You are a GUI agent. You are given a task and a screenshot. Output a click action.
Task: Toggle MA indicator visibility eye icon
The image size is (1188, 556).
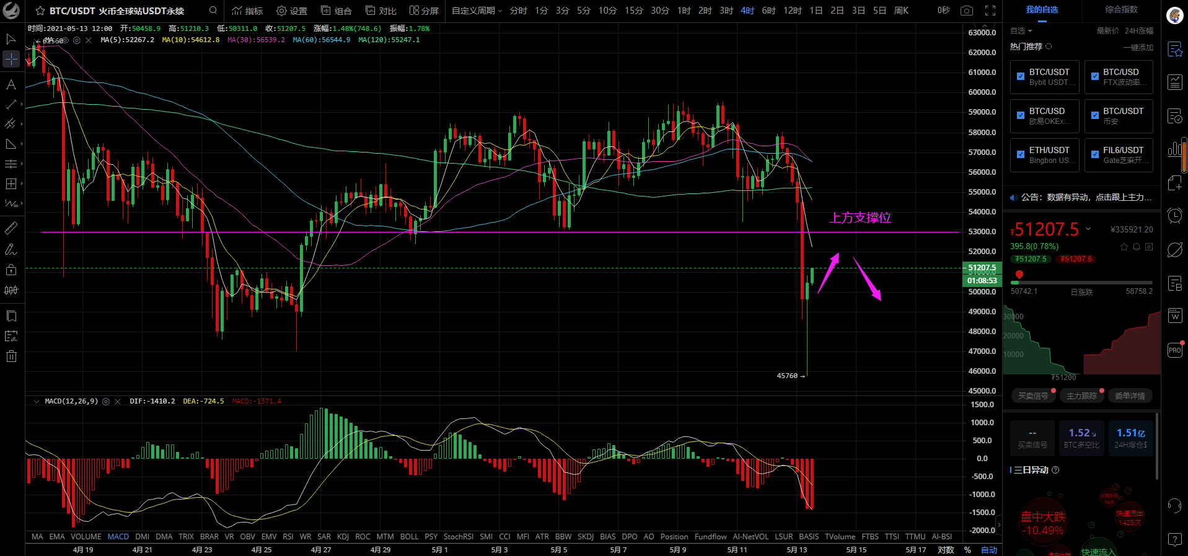(x=64, y=40)
